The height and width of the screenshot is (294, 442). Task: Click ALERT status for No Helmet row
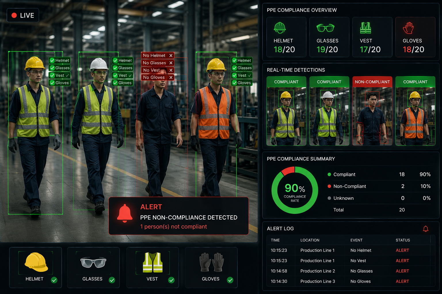[x=402, y=250]
